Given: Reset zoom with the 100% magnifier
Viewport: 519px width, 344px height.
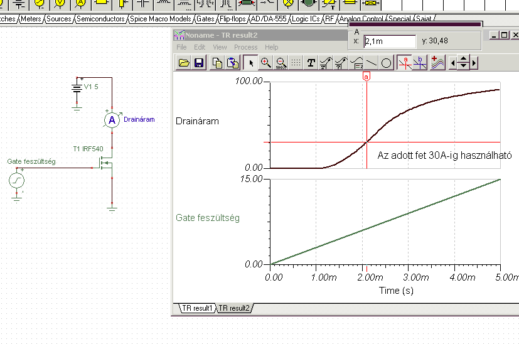Looking at the screenshot, I should [x=281, y=63].
